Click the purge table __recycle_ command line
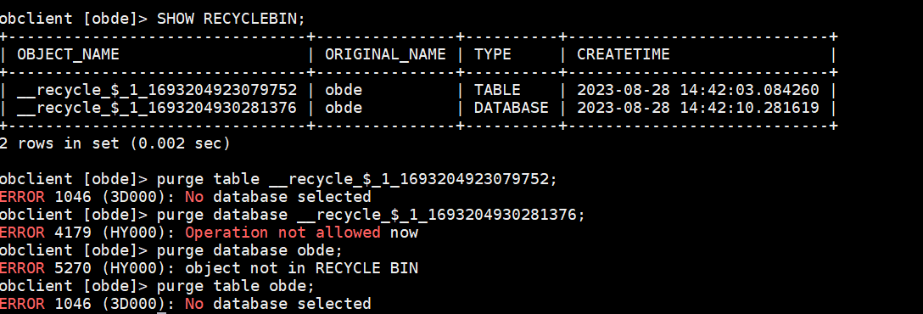This screenshot has width=923, height=314. point(356,179)
